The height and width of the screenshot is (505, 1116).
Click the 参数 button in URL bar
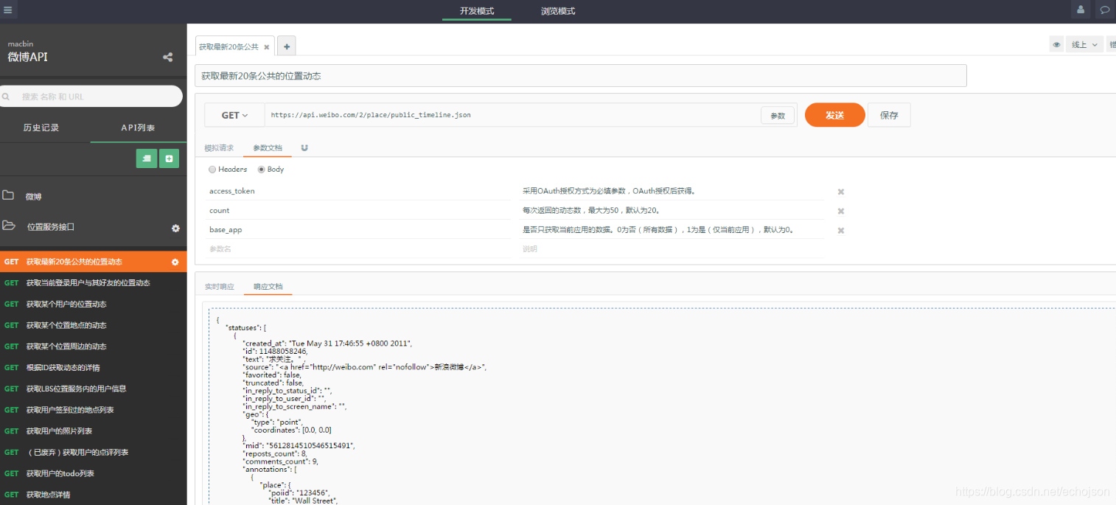[x=778, y=116]
